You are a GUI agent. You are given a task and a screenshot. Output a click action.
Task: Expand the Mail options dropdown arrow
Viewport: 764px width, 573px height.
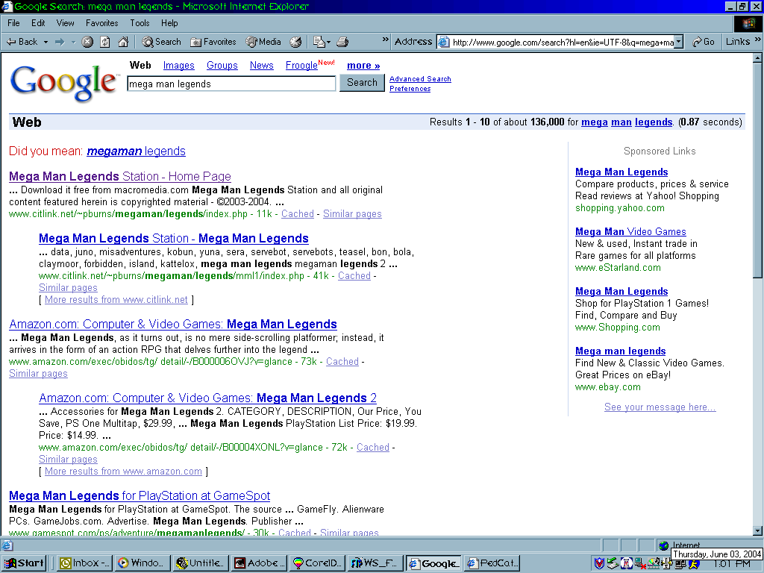pos(328,43)
